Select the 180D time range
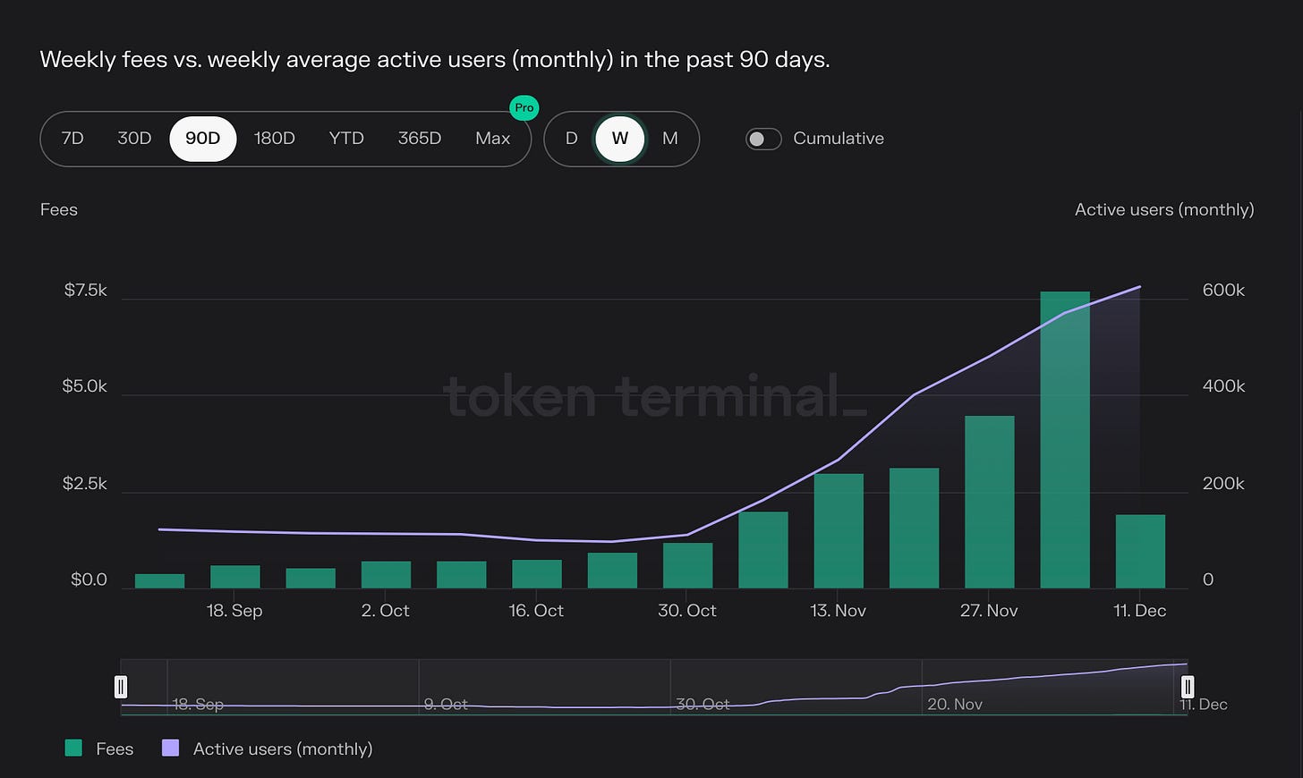The height and width of the screenshot is (778, 1303). [274, 139]
